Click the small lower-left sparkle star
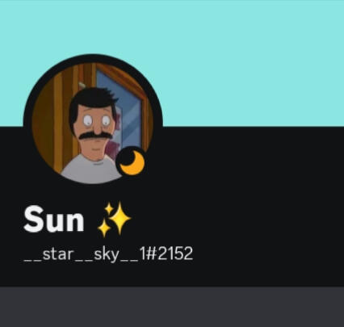 104,229
